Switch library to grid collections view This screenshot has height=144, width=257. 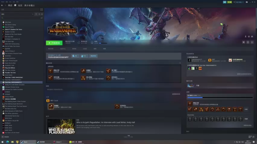[41, 10]
